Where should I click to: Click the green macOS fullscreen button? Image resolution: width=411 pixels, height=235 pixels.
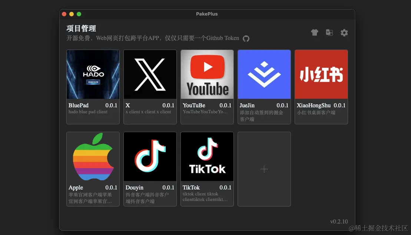[79, 14]
